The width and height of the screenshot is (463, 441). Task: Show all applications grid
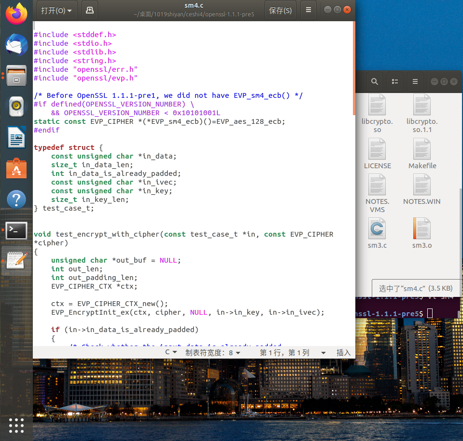tap(16, 426)
